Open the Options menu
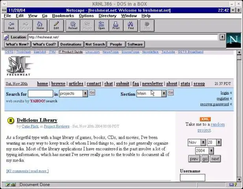Viewport: 243px width, 189px height. pos(86,16)
